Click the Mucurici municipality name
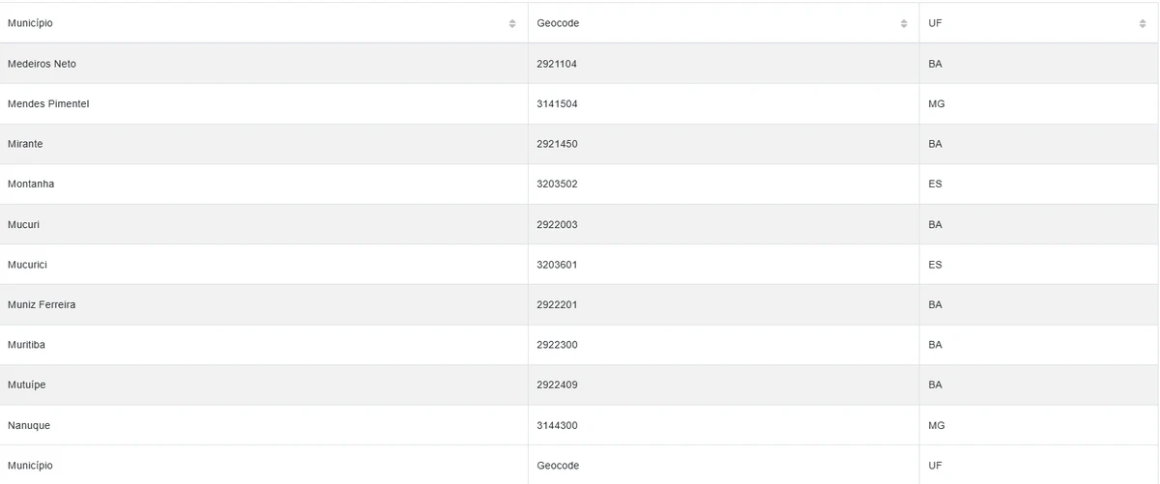This screenshot has width=1160, height=484. [x=27, y=265]
